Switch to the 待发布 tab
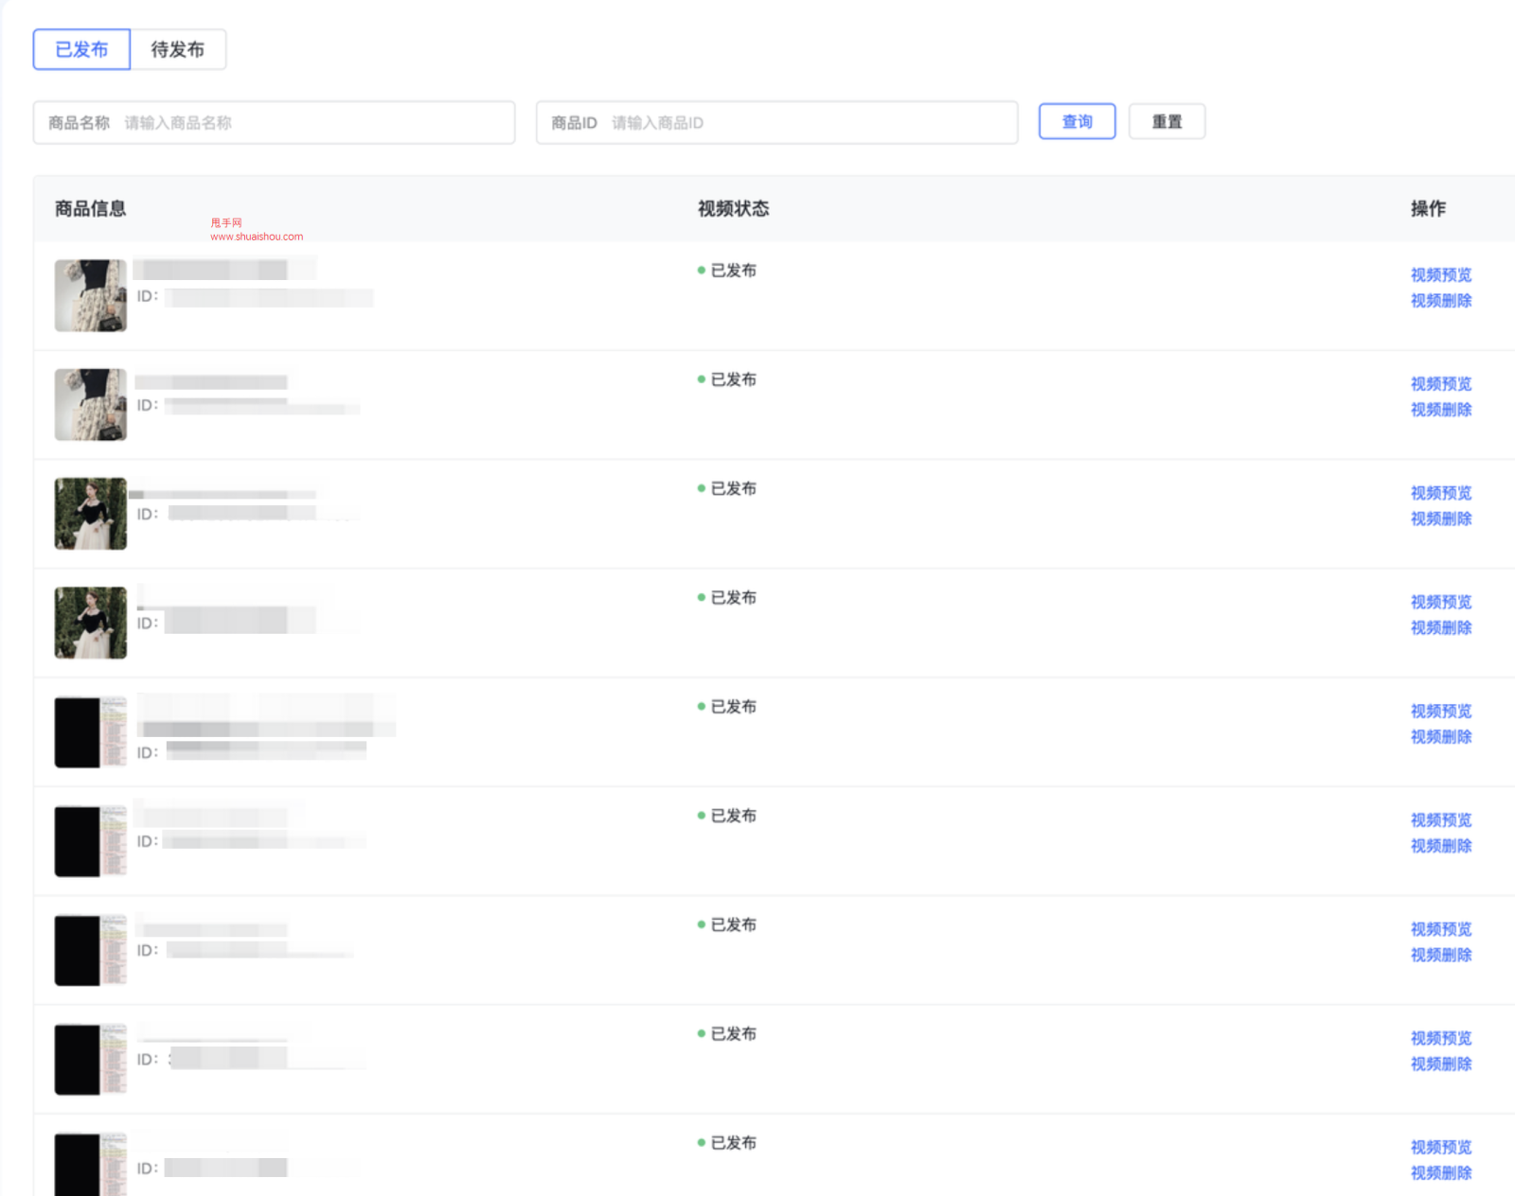The image size is (1515, 1196). [x=178, y=49]
